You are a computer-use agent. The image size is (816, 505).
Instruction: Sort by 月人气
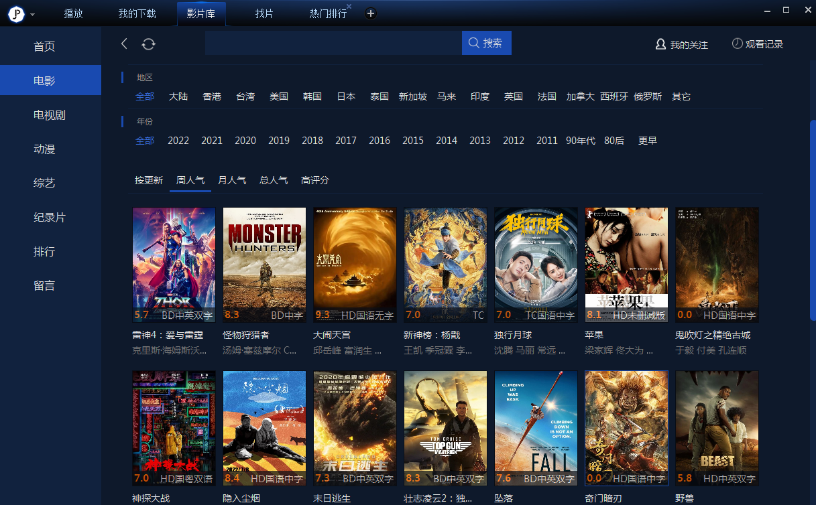(x=232, y=180)
